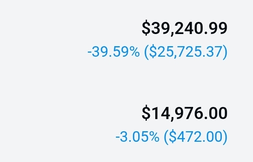Click the closing parenthesis after $25,725.37
The height and width of the screenshot is (162, 253).
coord(225,52)
